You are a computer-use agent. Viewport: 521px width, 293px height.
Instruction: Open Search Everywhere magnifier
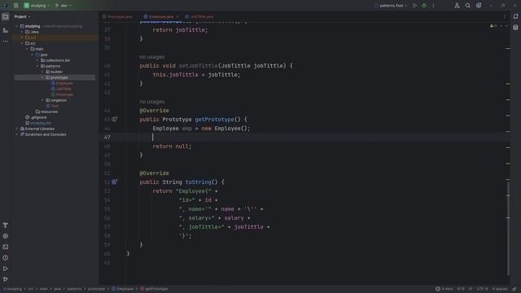468,6
